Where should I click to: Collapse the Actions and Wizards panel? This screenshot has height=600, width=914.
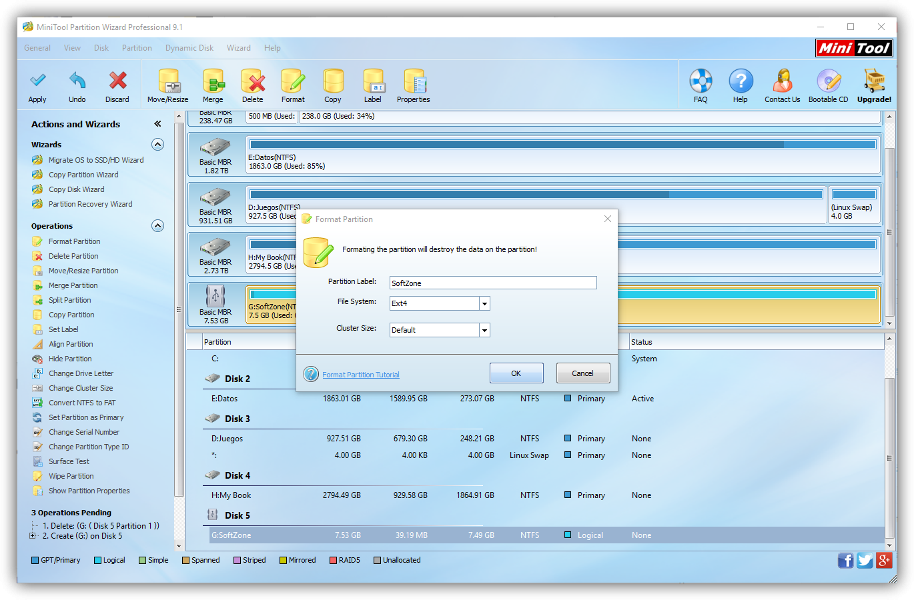tap(157, 124)
